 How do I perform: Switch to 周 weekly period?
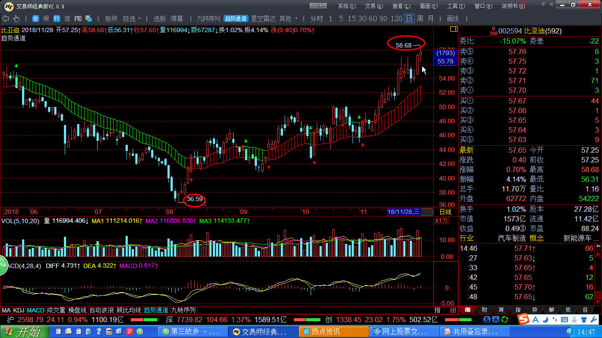420,18
